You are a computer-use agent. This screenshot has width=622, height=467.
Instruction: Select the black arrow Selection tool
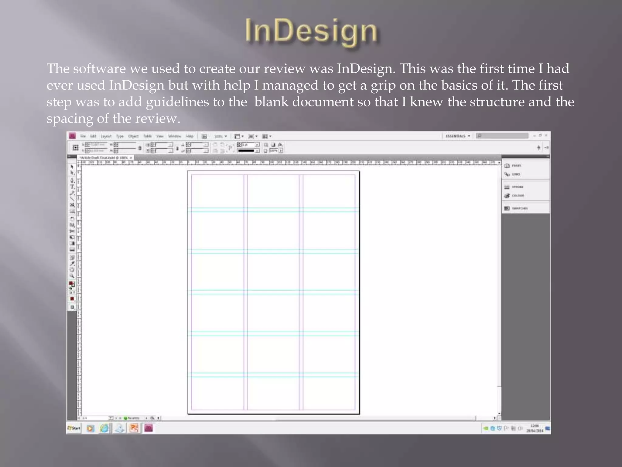(x=72, y=167)
